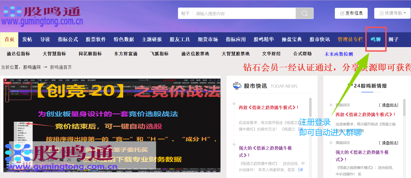
Task: Open the 帖子 search type selector
Action: [185, 13]
